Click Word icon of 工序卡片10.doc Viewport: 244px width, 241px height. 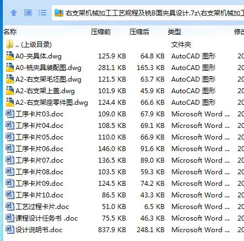pos(10,195)
